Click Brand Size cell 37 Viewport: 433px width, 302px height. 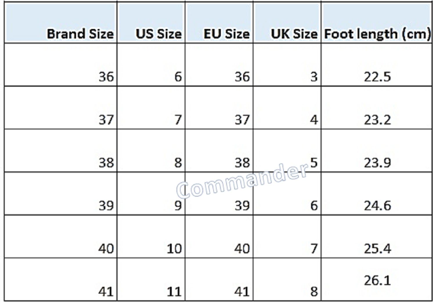[61, 108]
